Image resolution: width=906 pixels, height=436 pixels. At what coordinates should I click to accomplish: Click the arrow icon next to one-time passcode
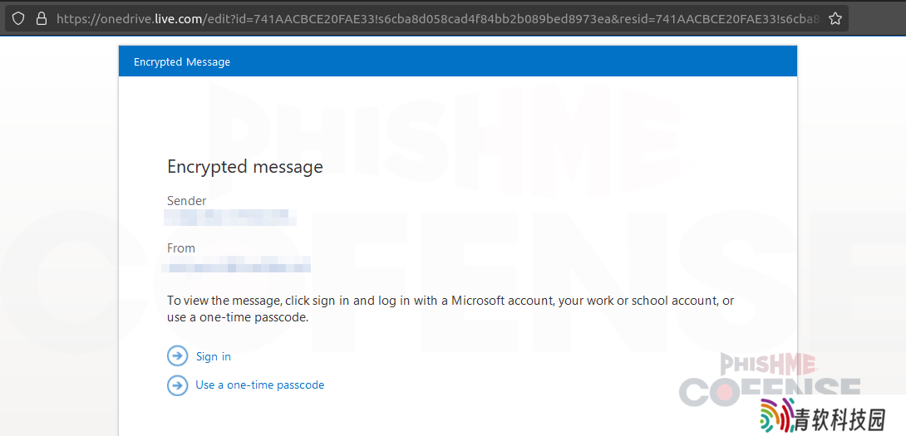pyautogui.click(x=177, y=385)
